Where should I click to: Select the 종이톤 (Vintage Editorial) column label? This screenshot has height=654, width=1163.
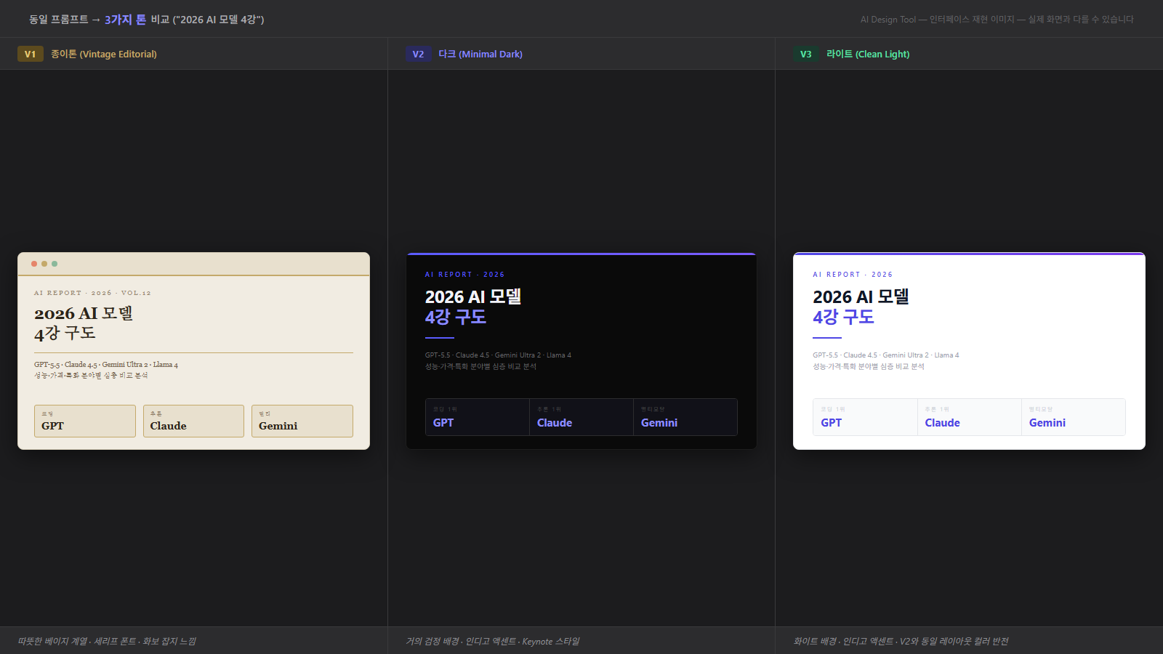point(104,54)
